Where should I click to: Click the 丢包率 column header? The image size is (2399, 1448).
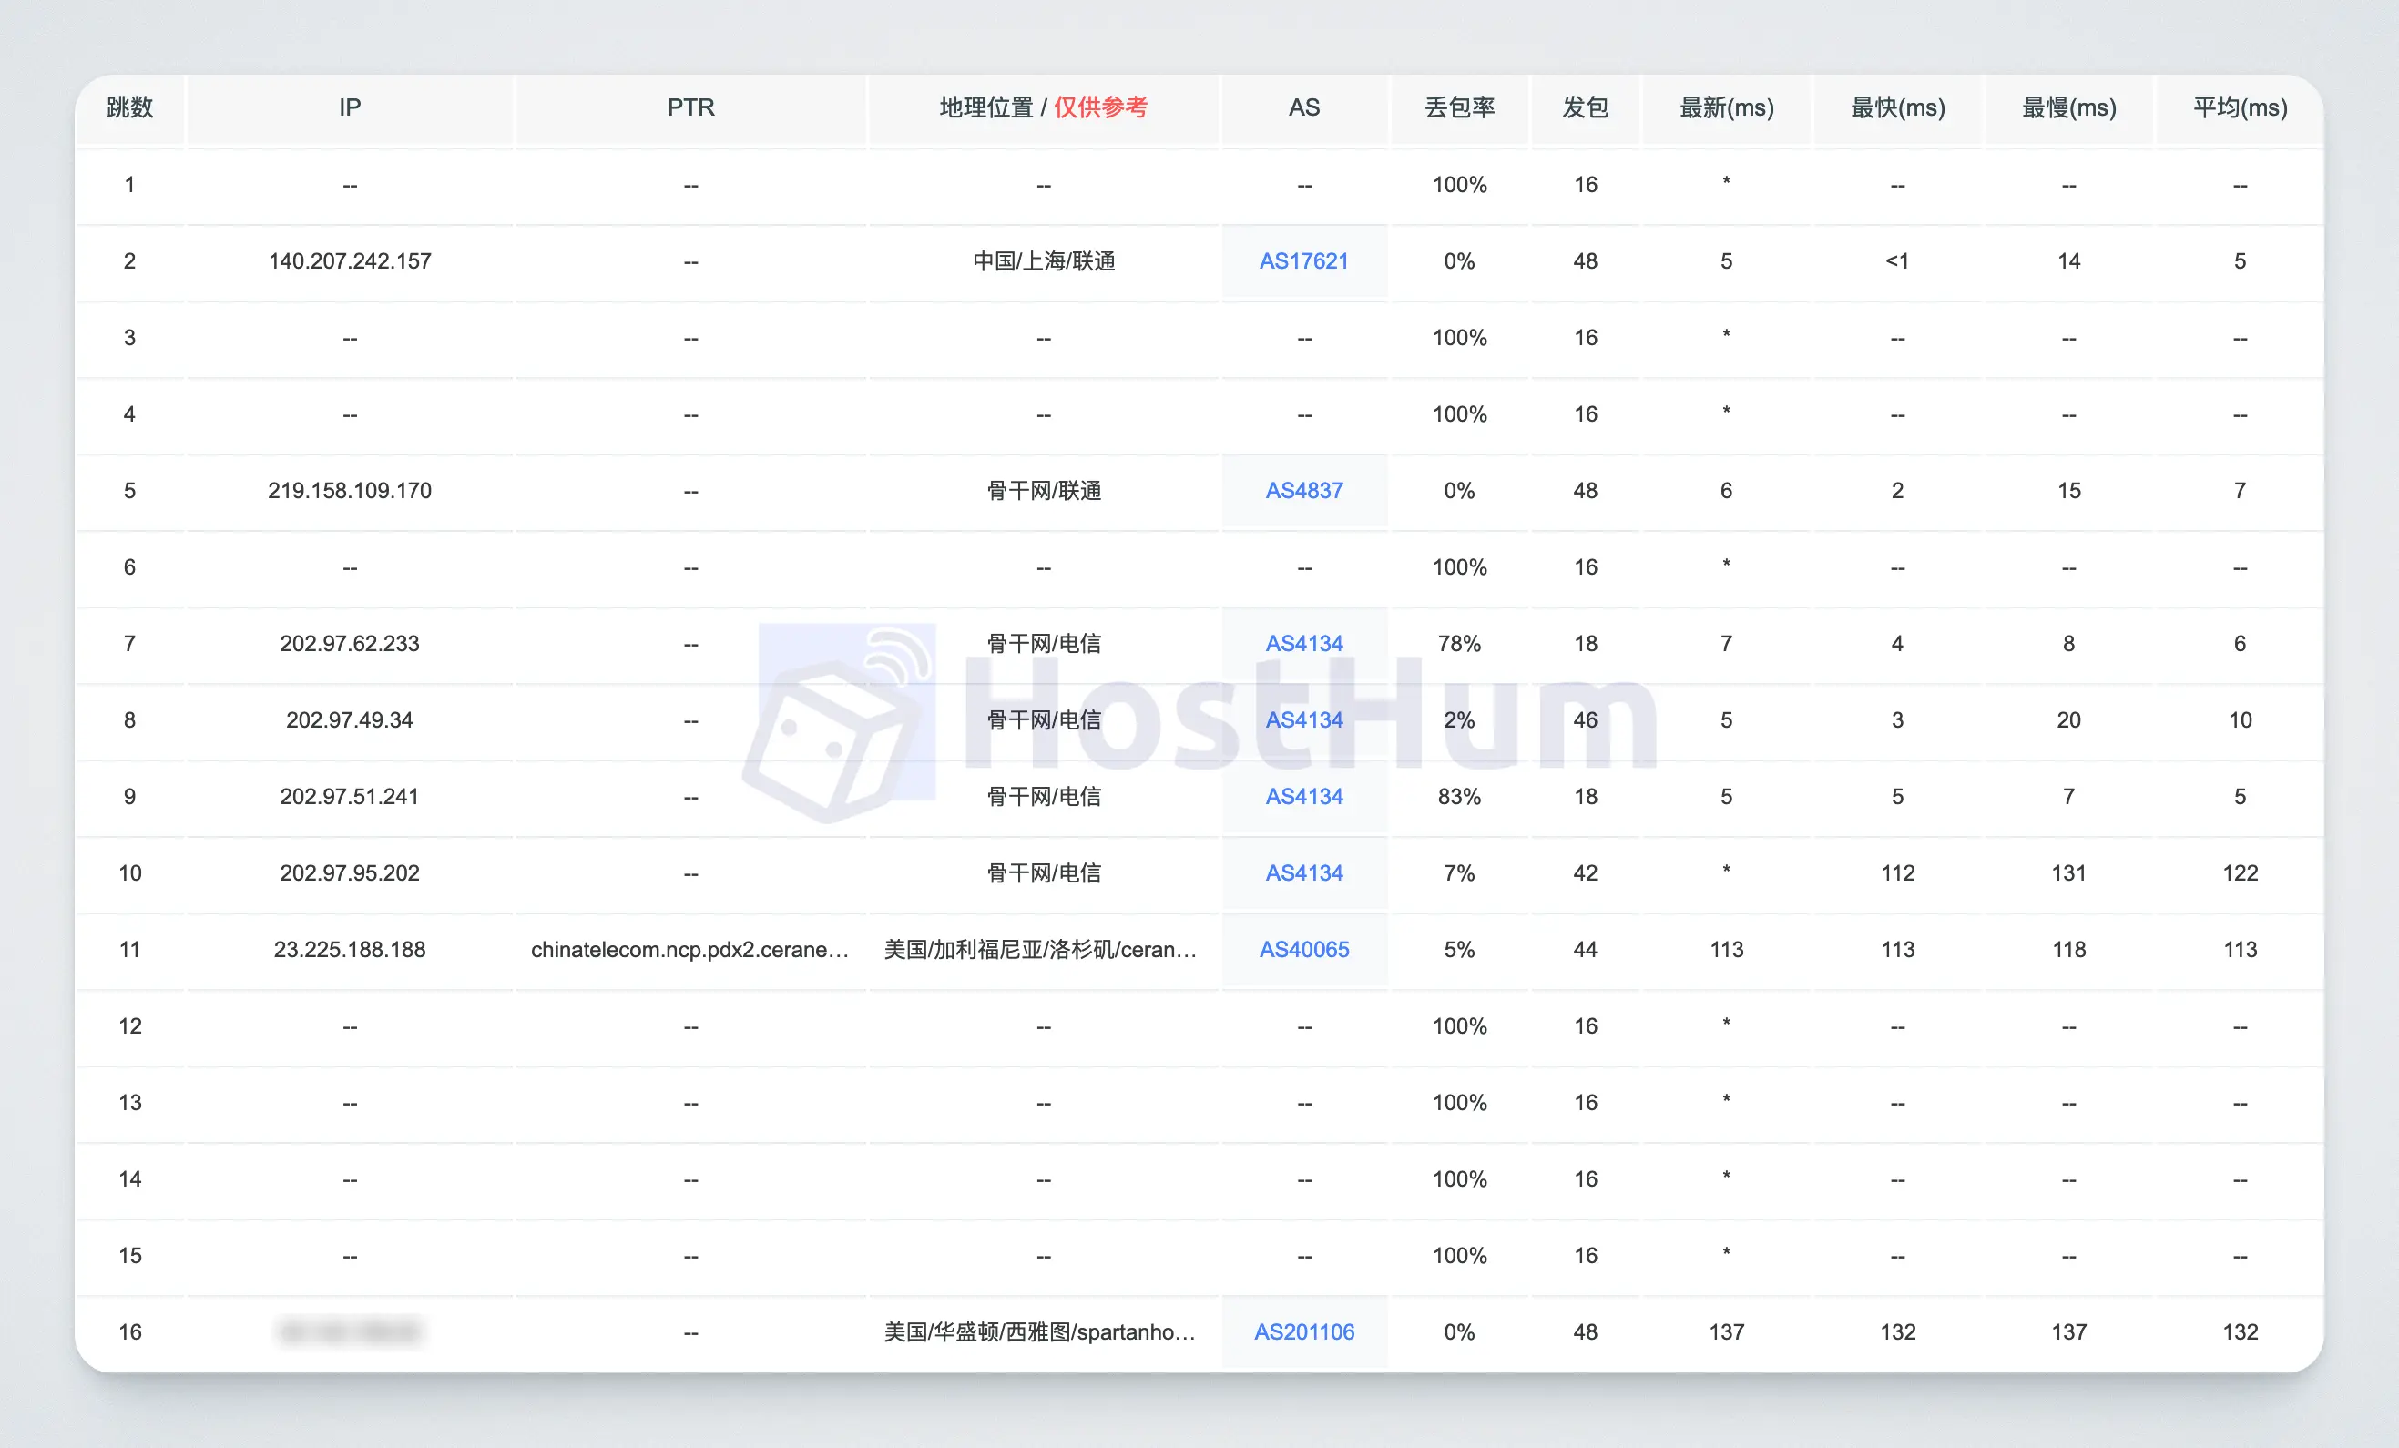point(1459,107)
